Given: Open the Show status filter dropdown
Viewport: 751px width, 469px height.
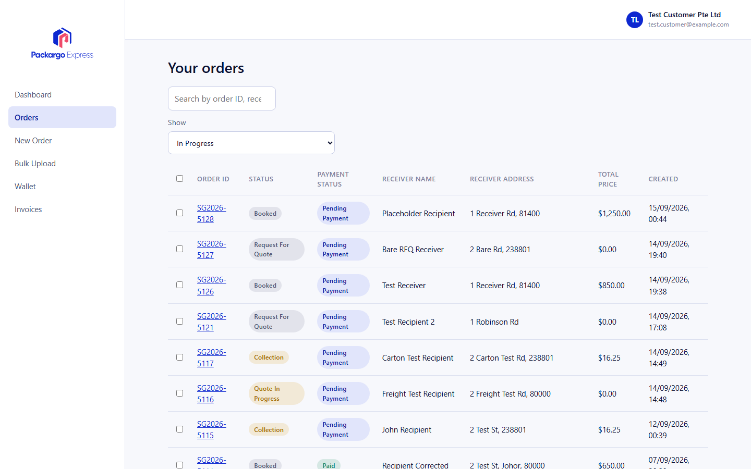Looking at the screenshot, I should (x=251, y=143).
